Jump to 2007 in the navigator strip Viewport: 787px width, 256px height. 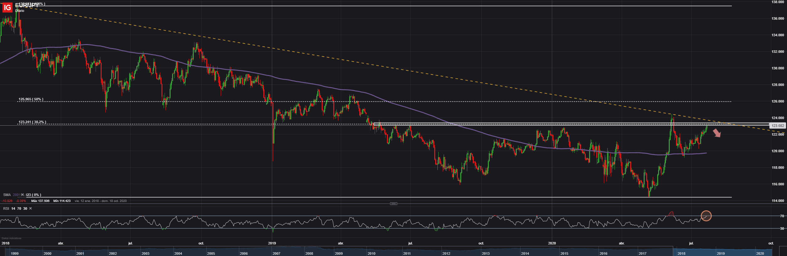(x=276, y=253)
